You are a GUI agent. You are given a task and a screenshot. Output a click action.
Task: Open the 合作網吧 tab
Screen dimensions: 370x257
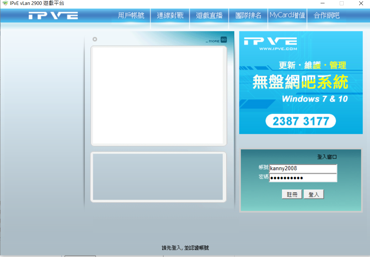[x=327, y=15]
